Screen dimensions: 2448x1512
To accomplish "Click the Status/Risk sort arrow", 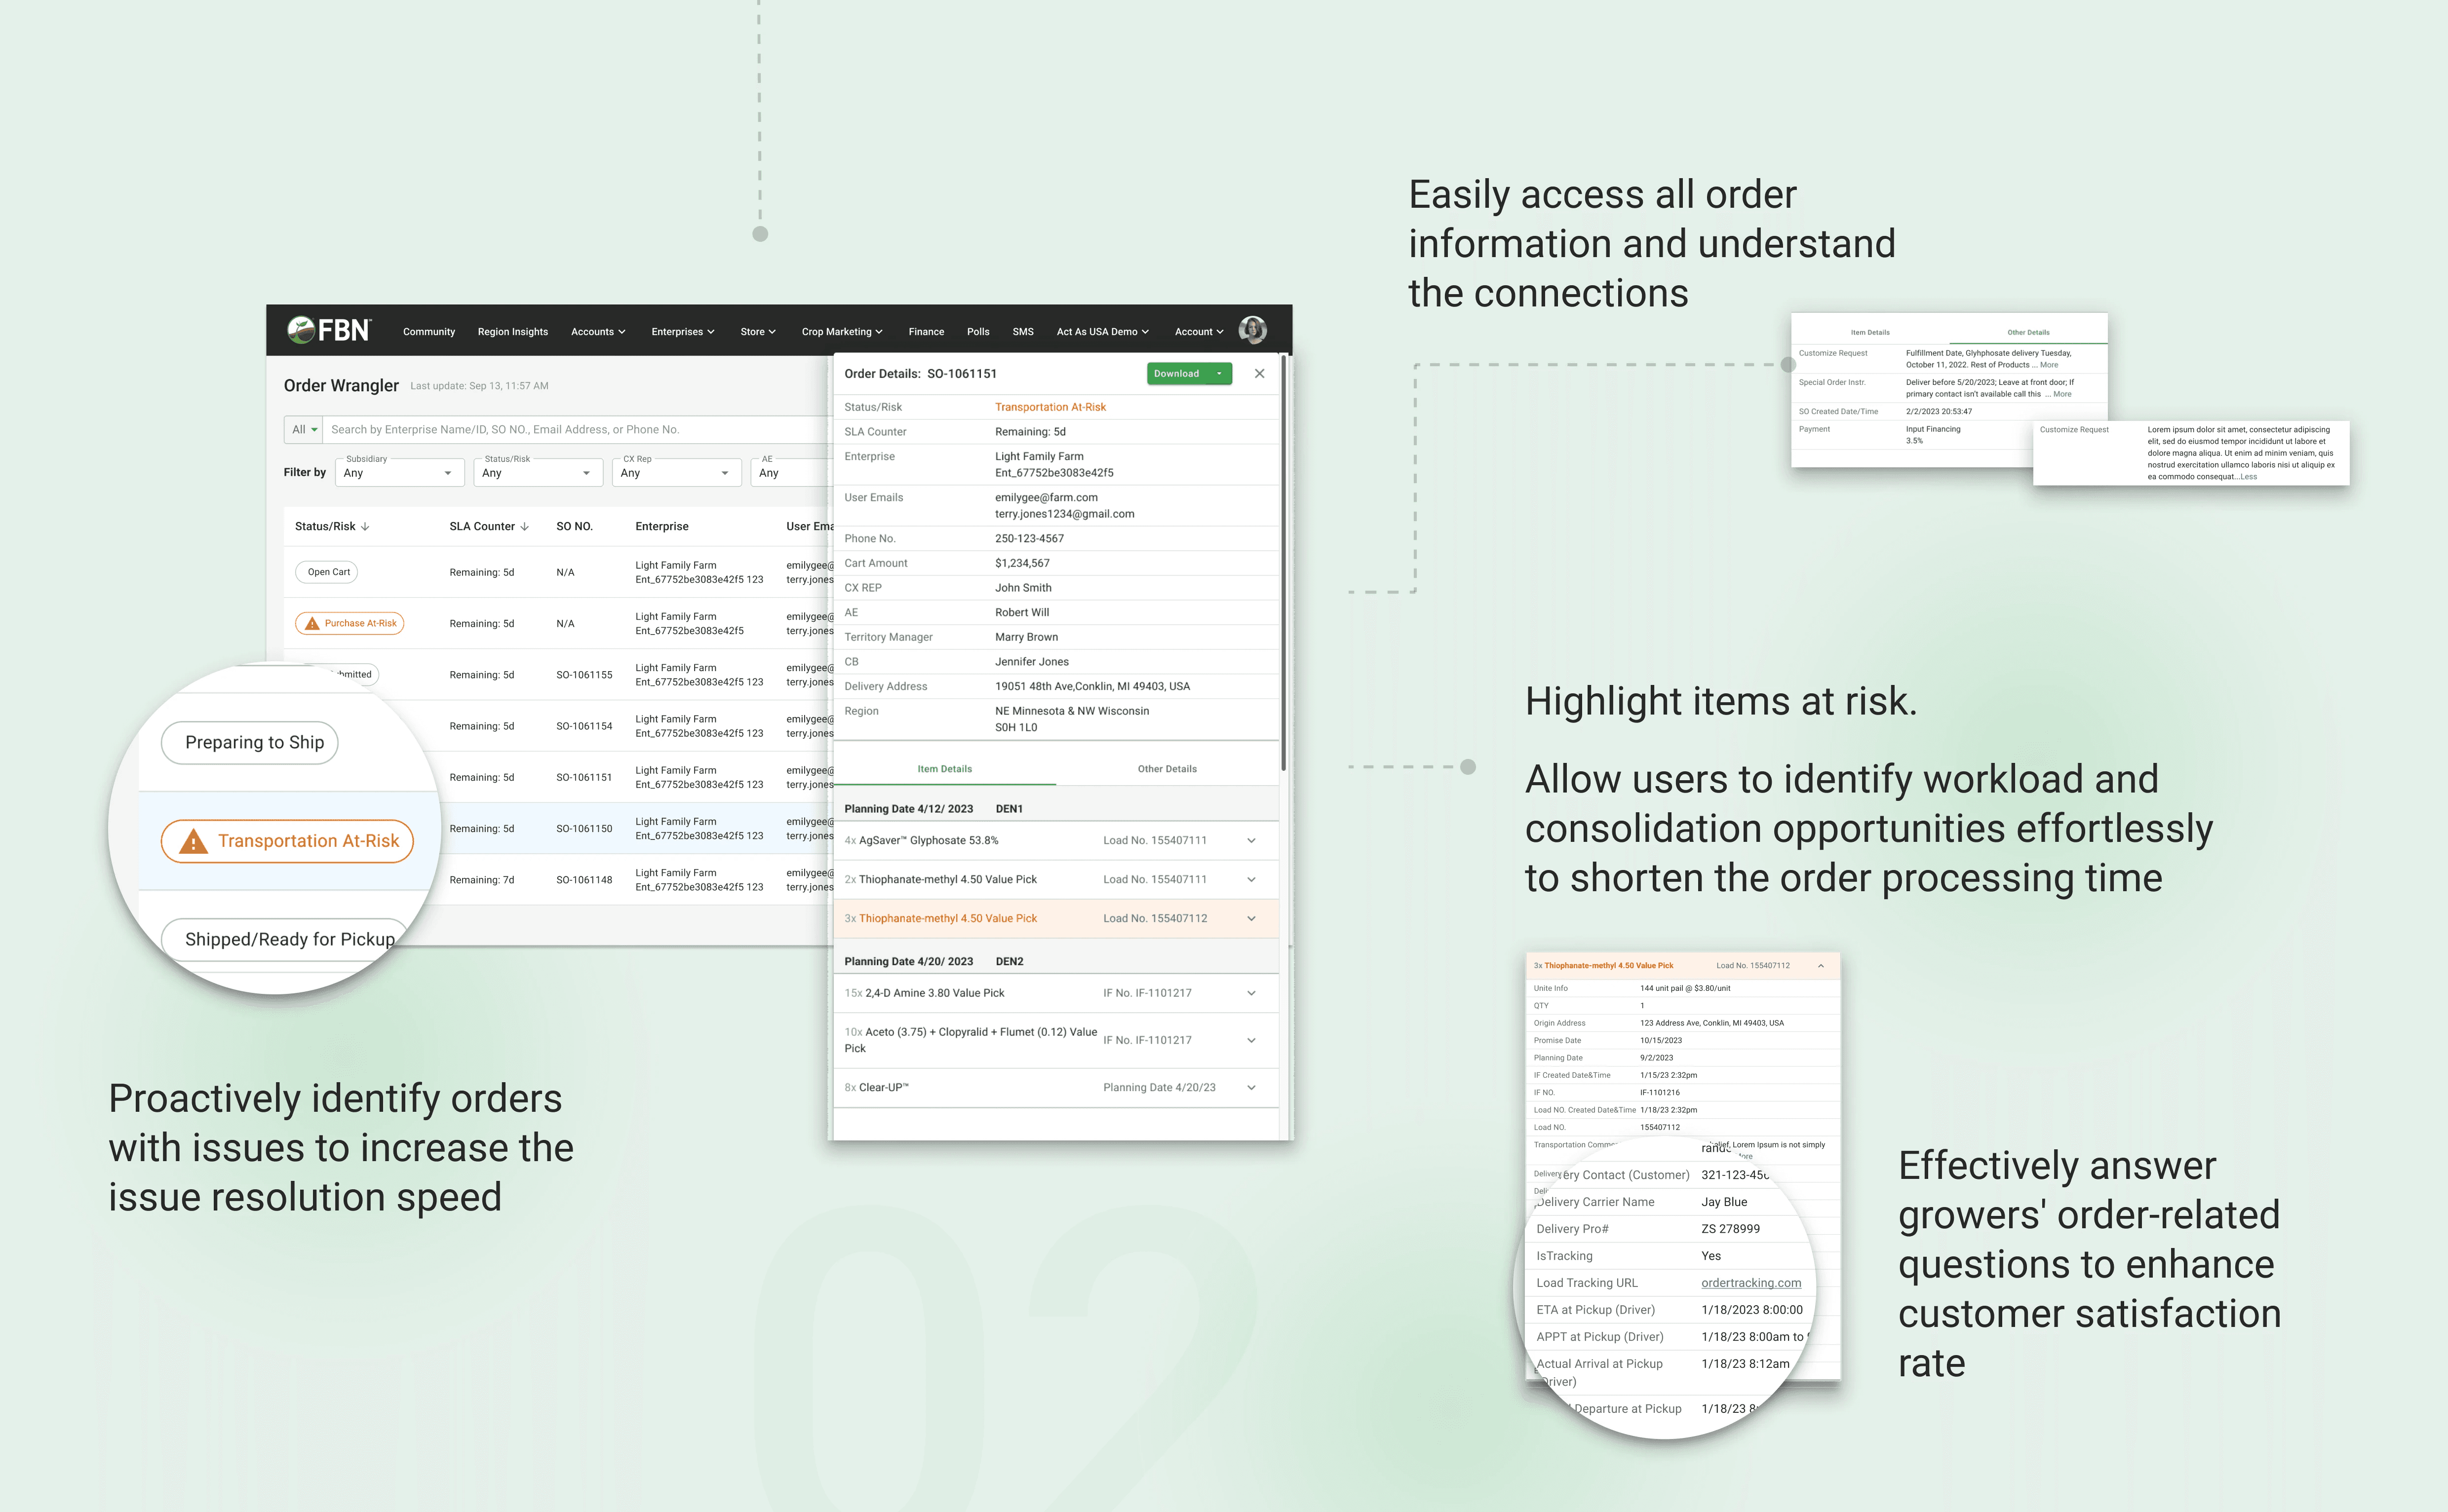I will pyautogui.click(x=365, y=527).
